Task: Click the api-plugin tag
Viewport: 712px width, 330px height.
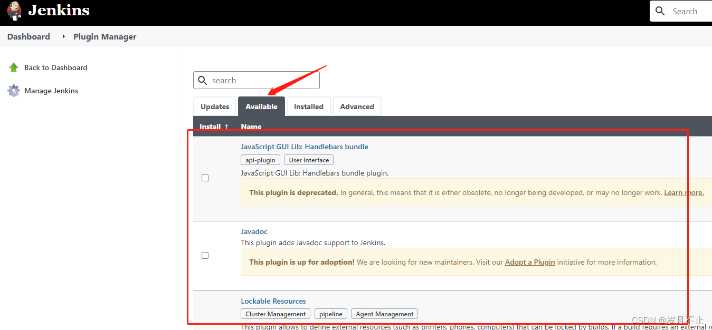Action: pyautogui.click(x=260, y=160)
